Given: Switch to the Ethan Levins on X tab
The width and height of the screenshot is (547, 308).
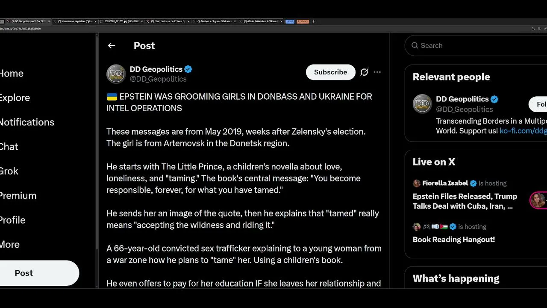Looking at the screenshot, I should 168,21.
